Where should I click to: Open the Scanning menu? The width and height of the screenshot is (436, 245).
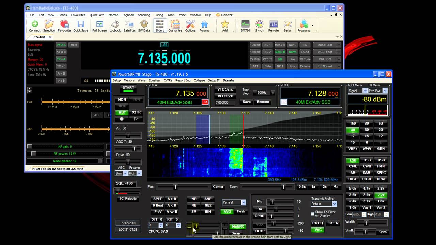click(x=144, y=15)
